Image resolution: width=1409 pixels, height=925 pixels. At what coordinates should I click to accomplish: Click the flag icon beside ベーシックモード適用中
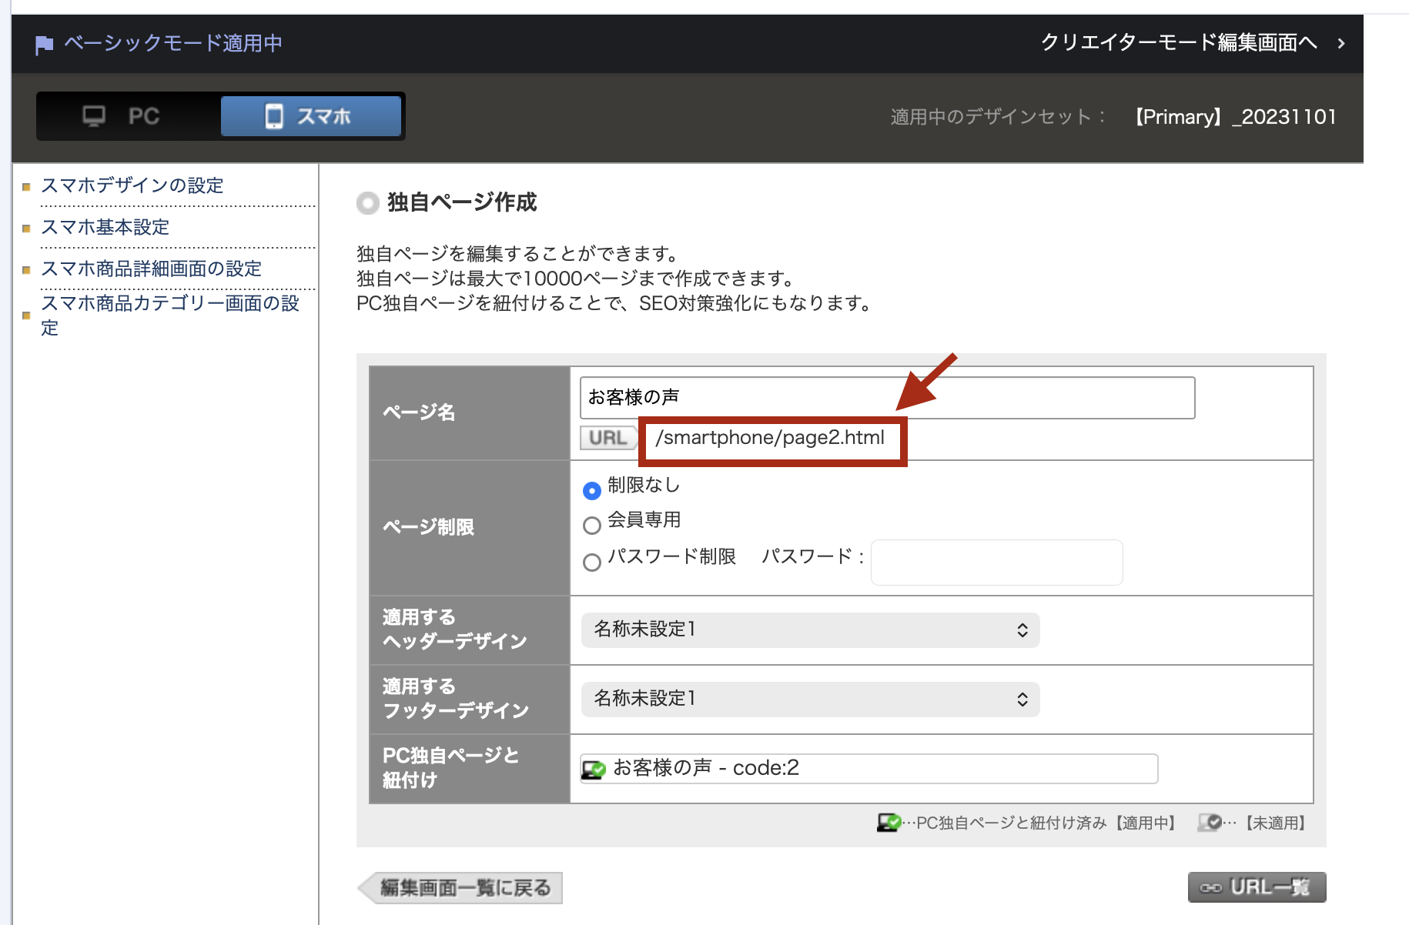(45, 45)
